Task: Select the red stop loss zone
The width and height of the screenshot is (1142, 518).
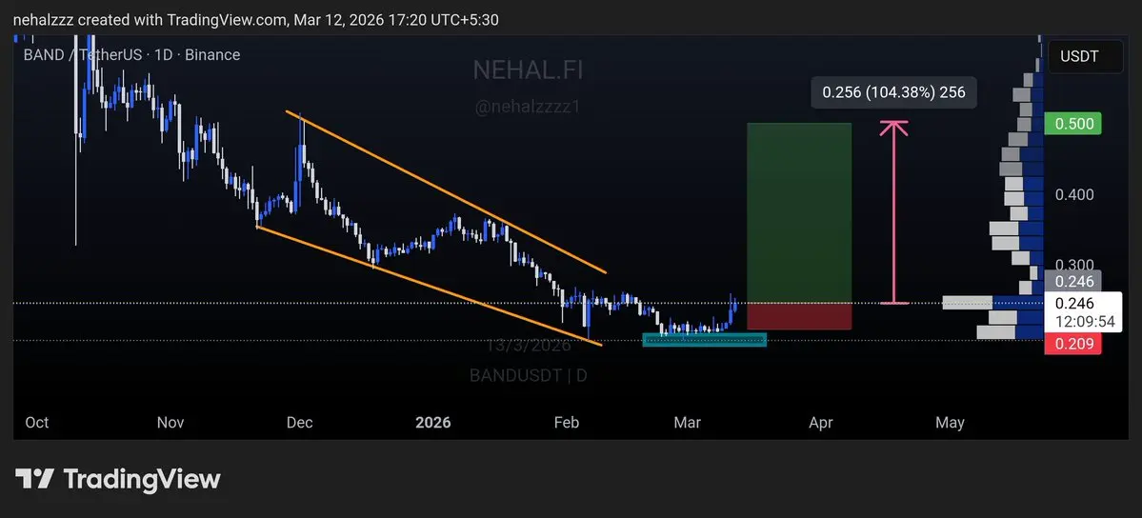Action: (x=799, y=316)
